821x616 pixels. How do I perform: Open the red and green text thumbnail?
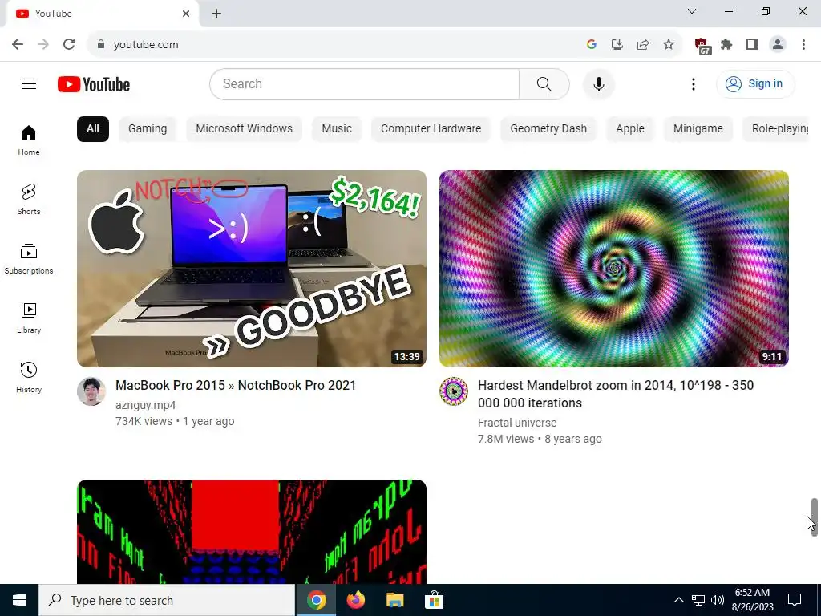pyautogui.click(x=251, y=532)
